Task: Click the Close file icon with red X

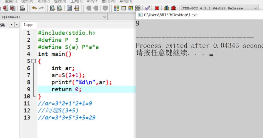Action: [6, 8]
